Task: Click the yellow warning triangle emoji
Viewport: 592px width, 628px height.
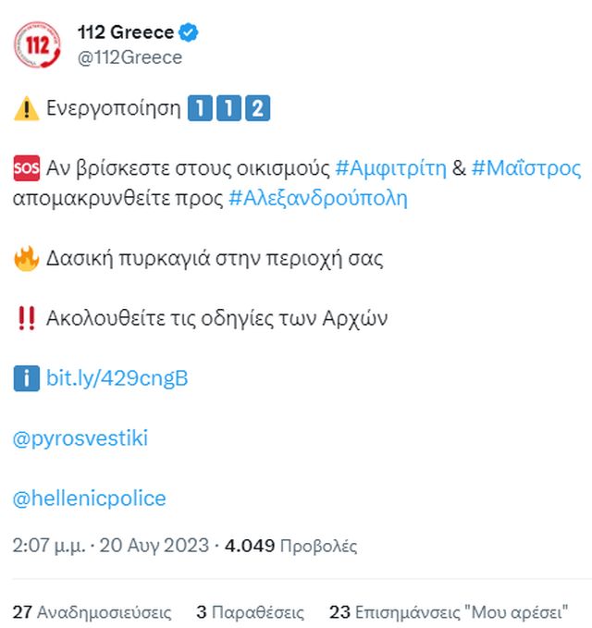Action: pos(25,109)
